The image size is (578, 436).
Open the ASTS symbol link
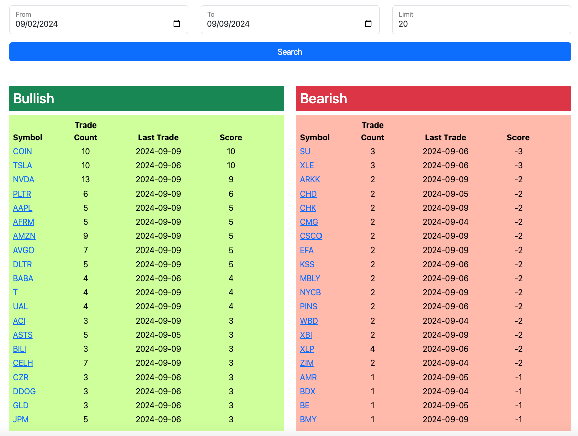23,335
